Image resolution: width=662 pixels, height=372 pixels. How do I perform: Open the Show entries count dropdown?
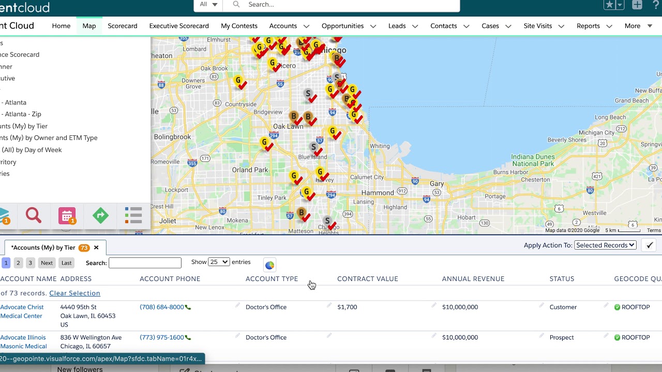tap(219, 262)
